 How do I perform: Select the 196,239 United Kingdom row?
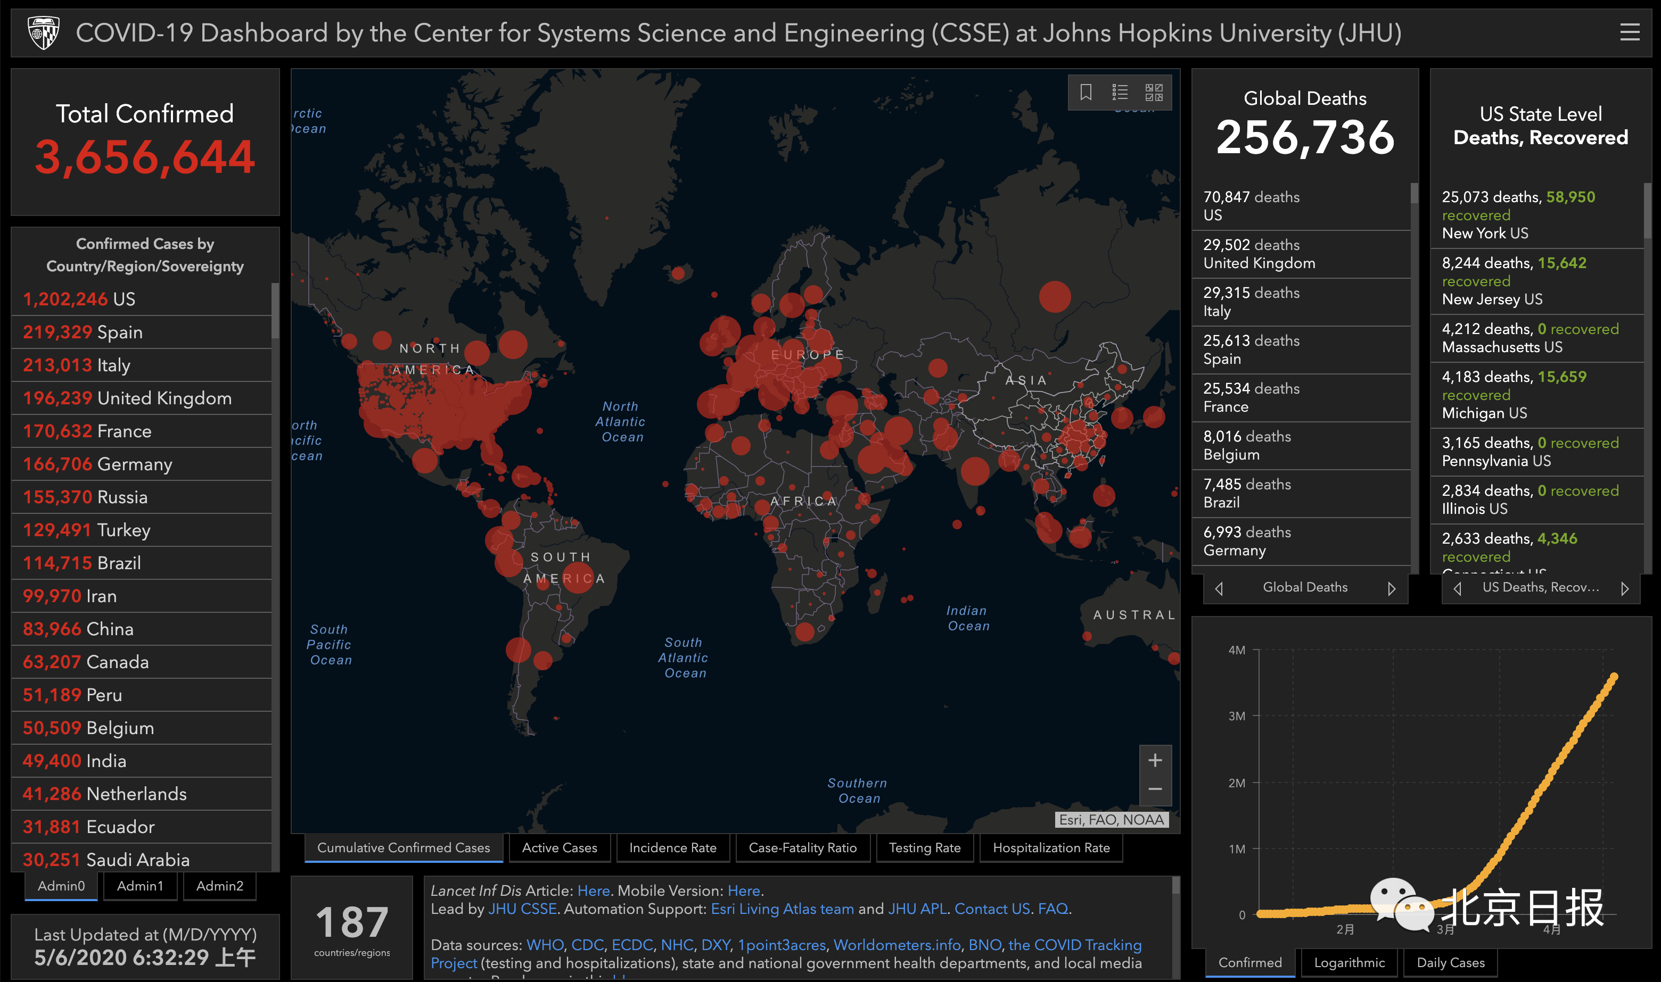[x=142, y=398]
